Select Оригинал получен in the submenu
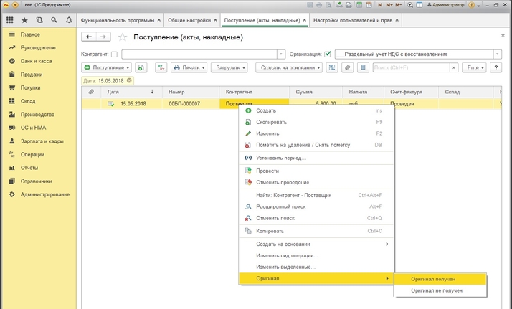Image resolution: width=512 pixels, height=309 pixels. [x=433, y=279]
